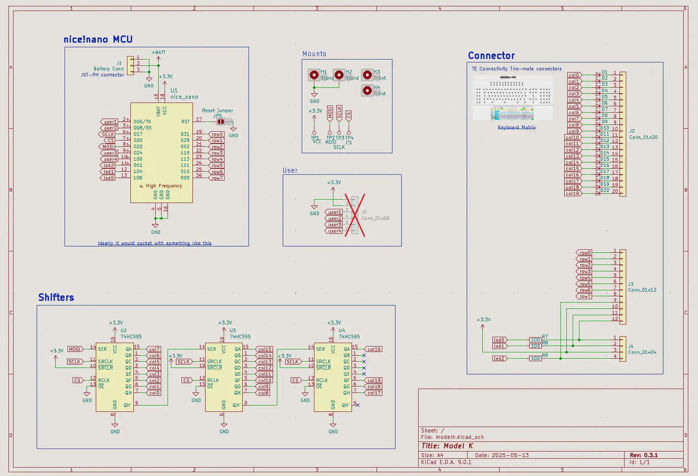Click the Reset jumper JP5 symbol
The width and height of the screenshot is (698, 476).
(220, 122)
